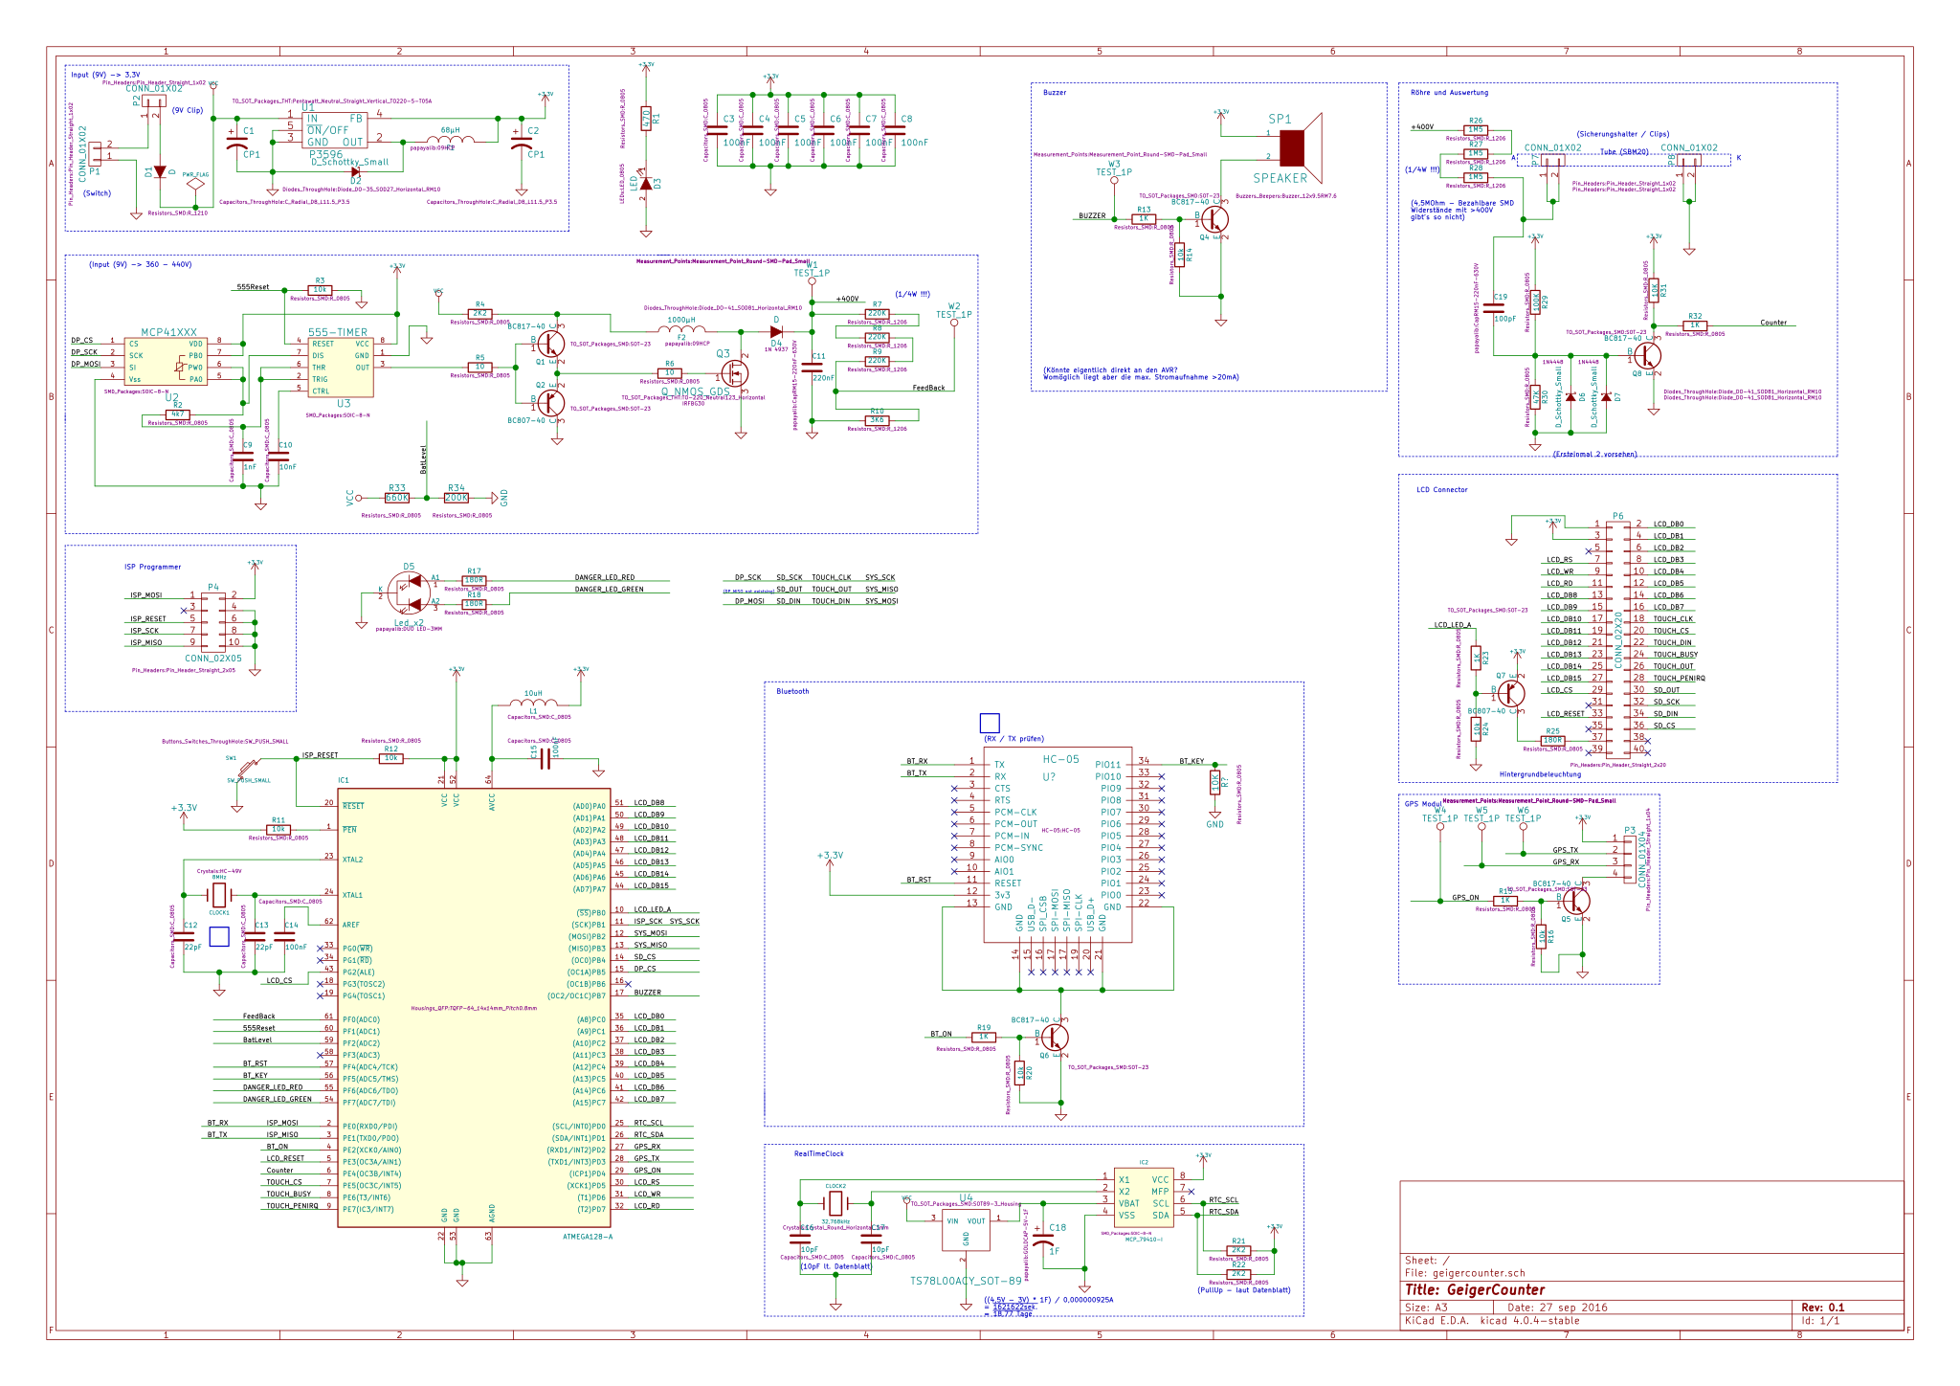Select the 'Size: A3' field
1960x1386 pixels.
[x=1426, y=1308]
